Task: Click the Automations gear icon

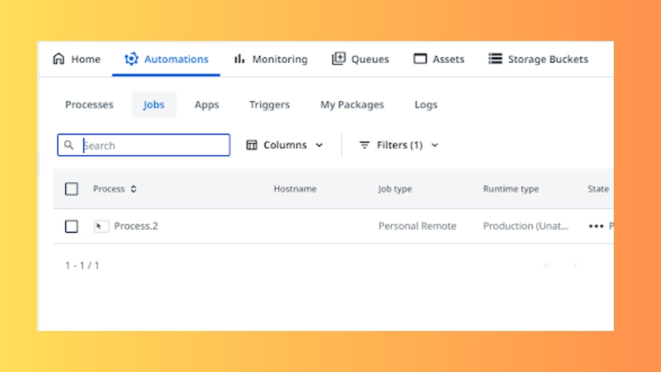Action: click(131, 59)
